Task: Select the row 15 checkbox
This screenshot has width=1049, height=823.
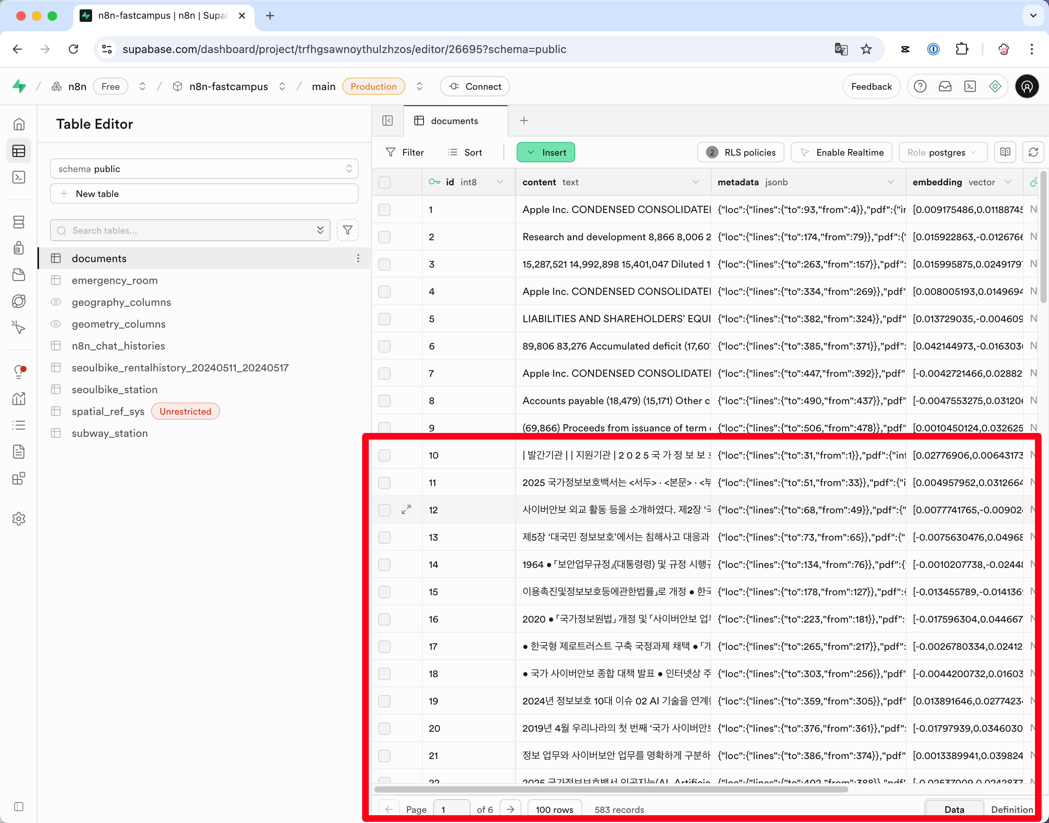Action: click(384, 592)
